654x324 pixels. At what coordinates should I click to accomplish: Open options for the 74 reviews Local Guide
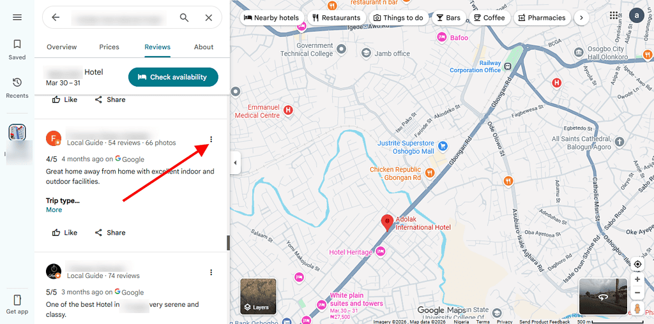pos(211,272)
